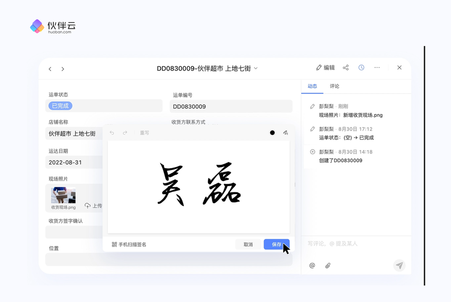Select the pen stroke style icon

(285, 133)
